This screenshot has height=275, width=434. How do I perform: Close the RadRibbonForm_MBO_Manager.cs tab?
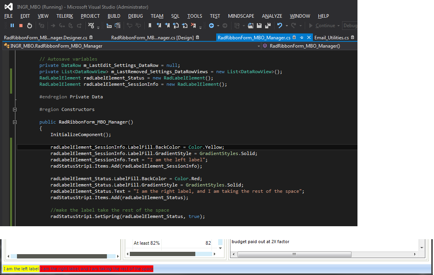click(309, 37)
